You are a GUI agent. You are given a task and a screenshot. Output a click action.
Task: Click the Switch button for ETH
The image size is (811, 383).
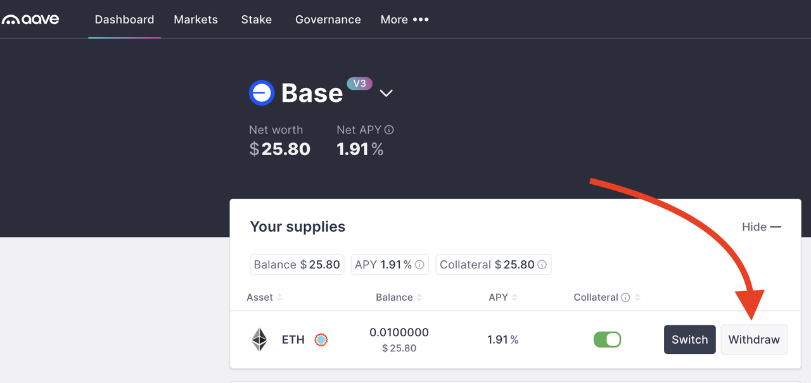tap(690, 339)
